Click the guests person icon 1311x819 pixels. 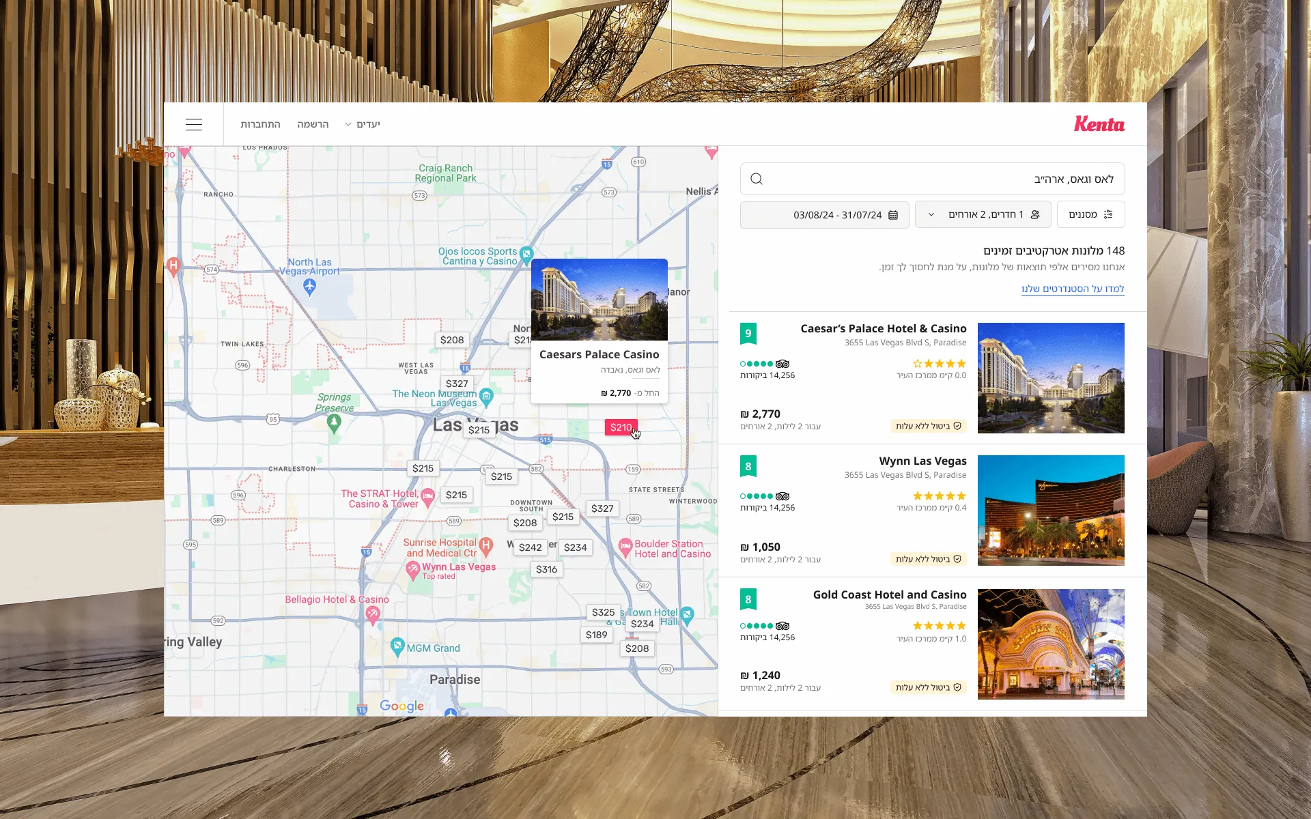(x=1035, y=214)
